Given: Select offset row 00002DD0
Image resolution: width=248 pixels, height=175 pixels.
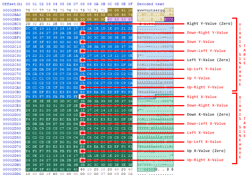Looking at the screenshot, I should (x=12, y=174).
